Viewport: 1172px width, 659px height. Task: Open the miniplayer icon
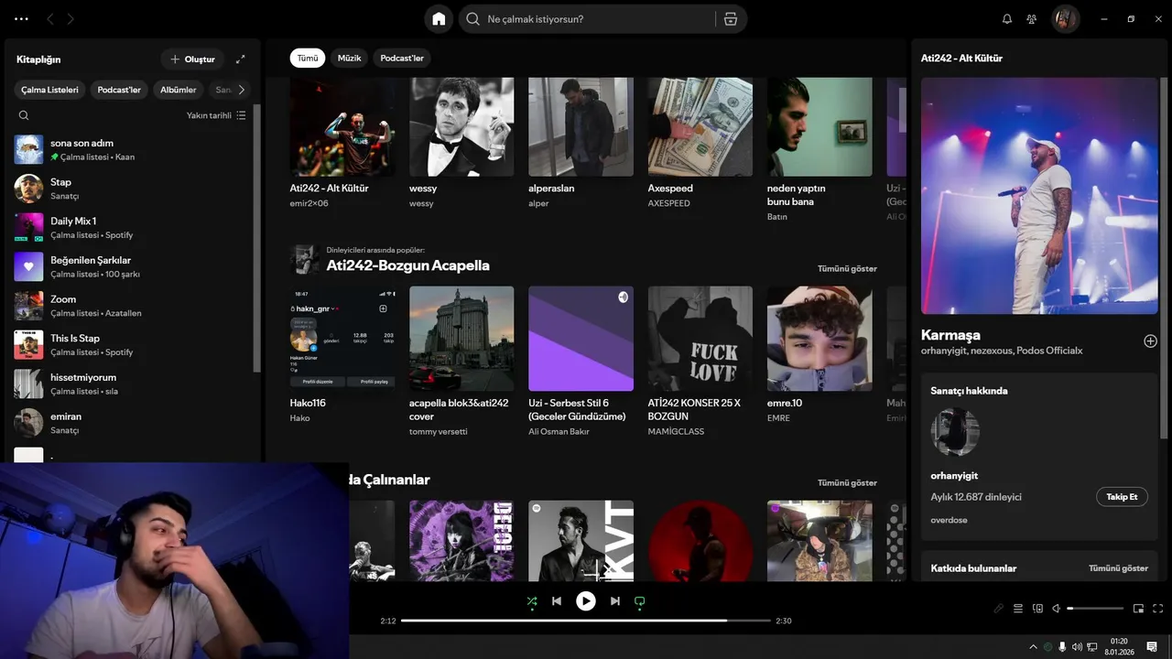pos(1139,609)
